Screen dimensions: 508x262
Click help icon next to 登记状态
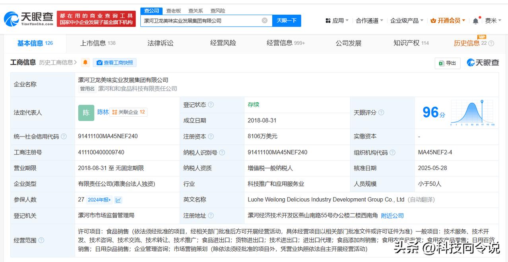click(211, 105)
